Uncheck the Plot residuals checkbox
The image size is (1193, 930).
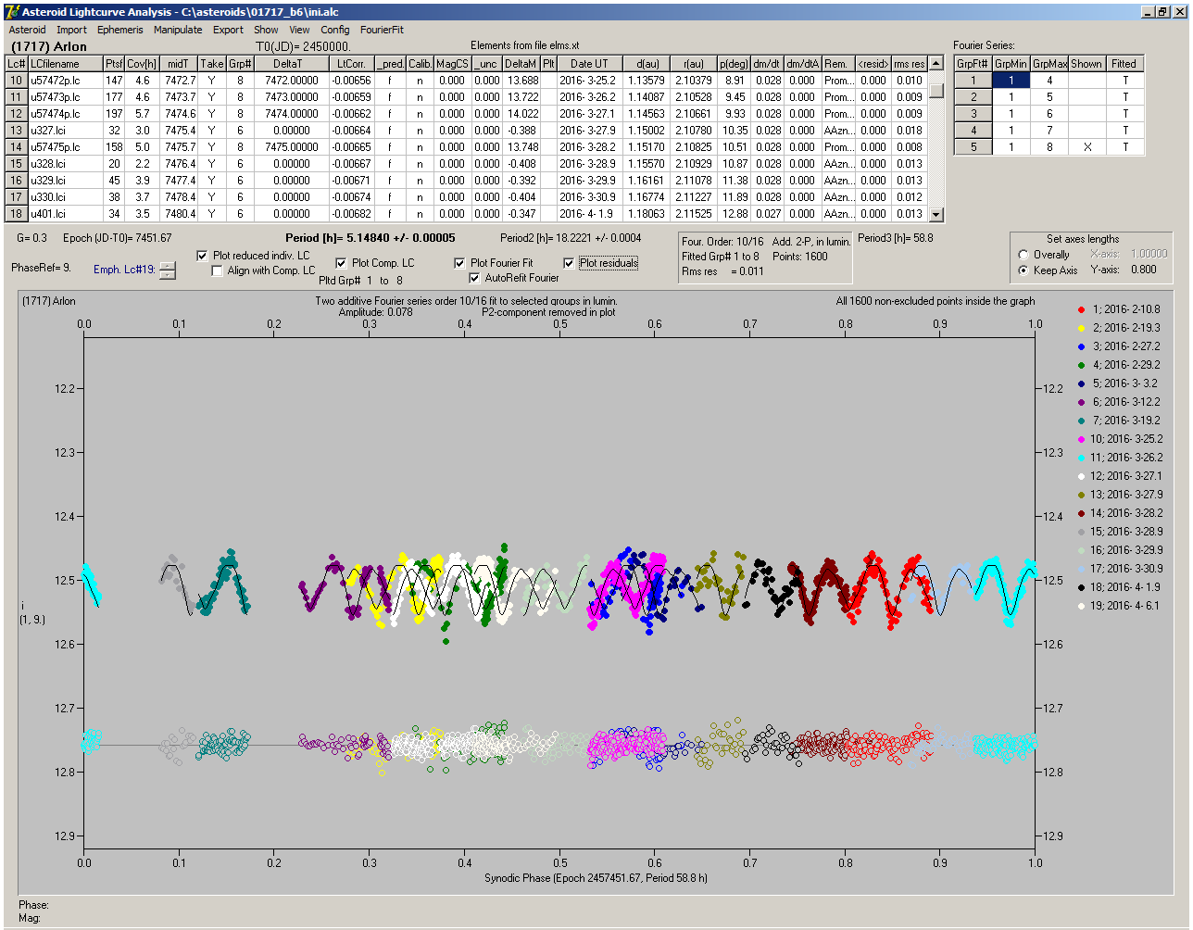tap(569, 263)
